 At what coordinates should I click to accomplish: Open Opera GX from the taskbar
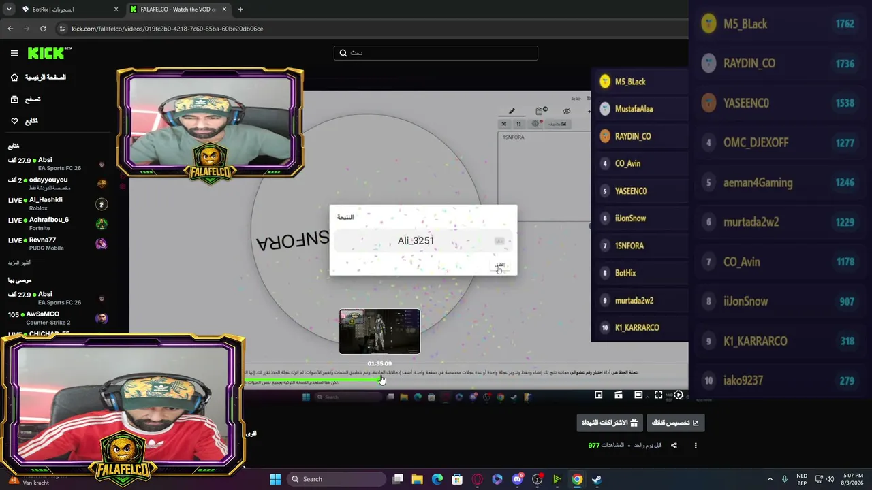[x=477, y=479]
